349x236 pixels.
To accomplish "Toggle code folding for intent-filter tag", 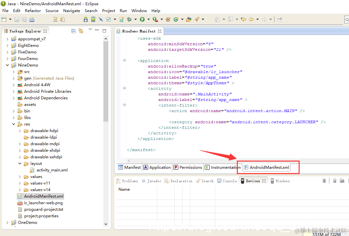I will 124,105.
